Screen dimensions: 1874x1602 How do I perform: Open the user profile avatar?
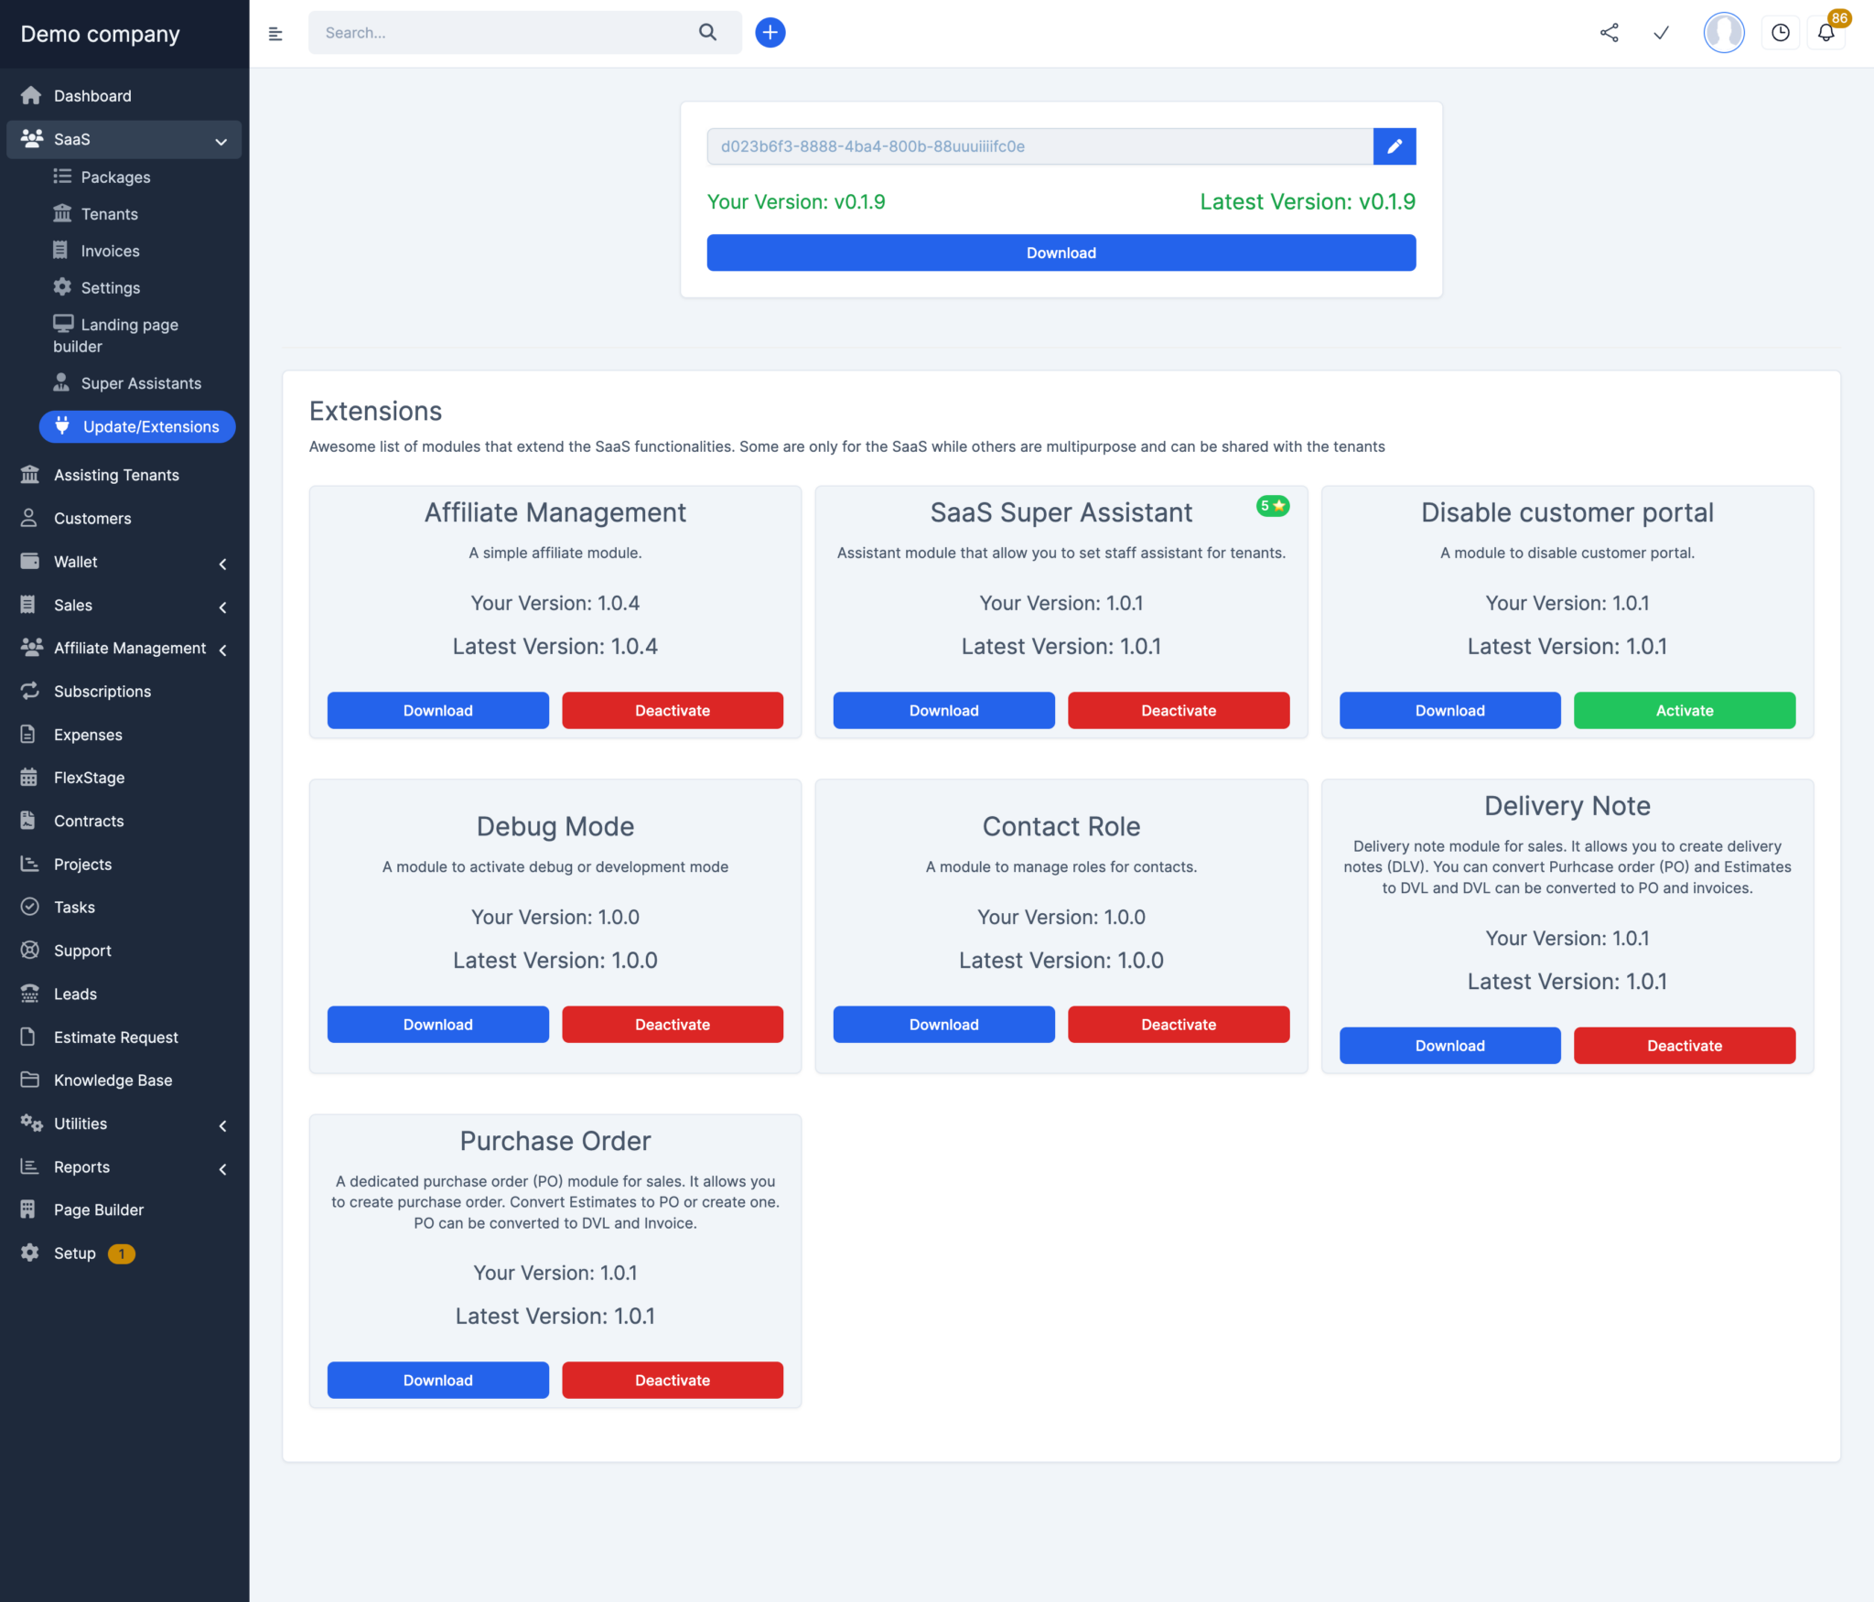point(1723,32)
